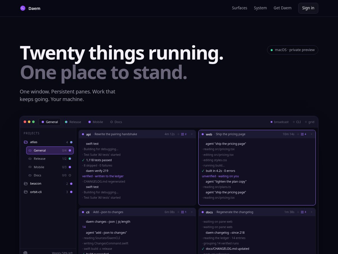Close the api pane
338x254 pixels.
pyautogui.click(x=192, y=134)
